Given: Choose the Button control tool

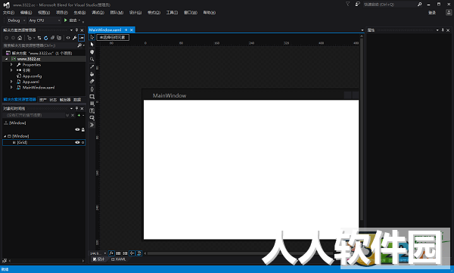Looking at the screenshot, I should click(92, 118).
